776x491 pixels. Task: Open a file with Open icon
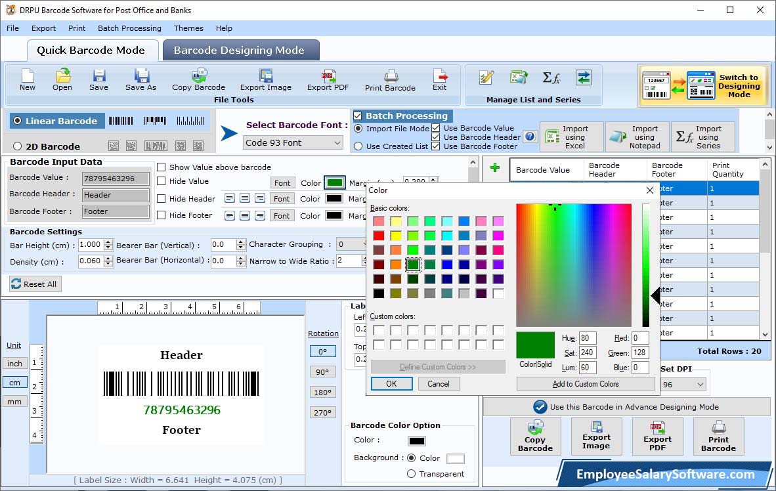point(62,80)
